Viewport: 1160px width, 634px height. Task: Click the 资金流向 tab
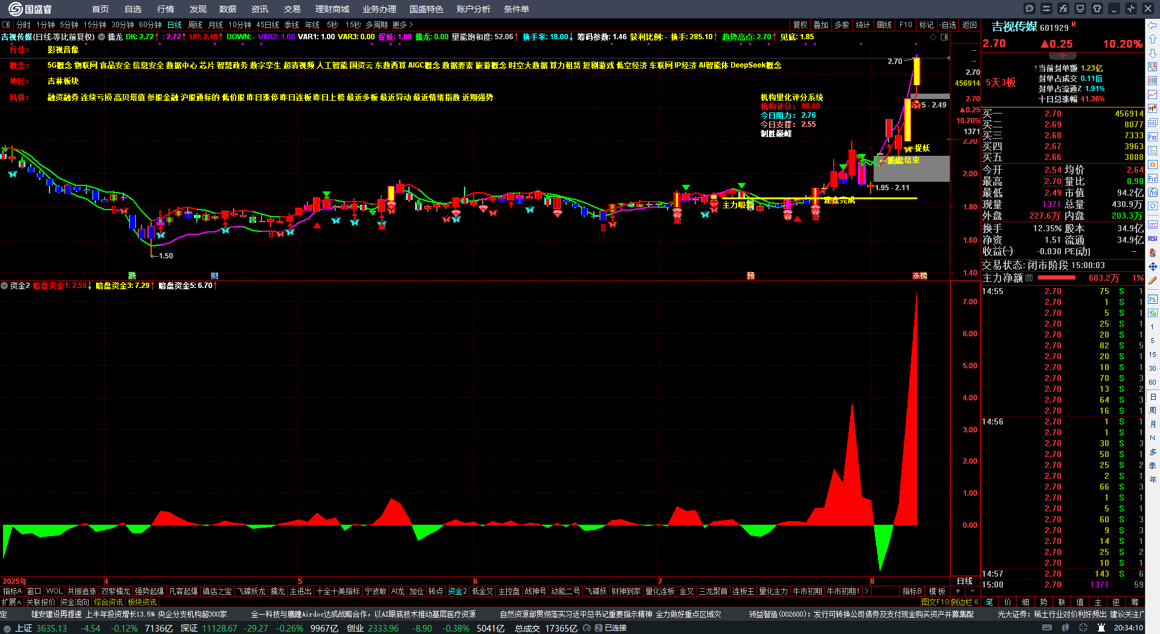pos(74,602)
